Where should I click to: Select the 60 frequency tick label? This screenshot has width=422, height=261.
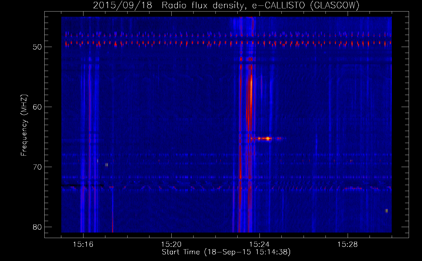point(38,107)
